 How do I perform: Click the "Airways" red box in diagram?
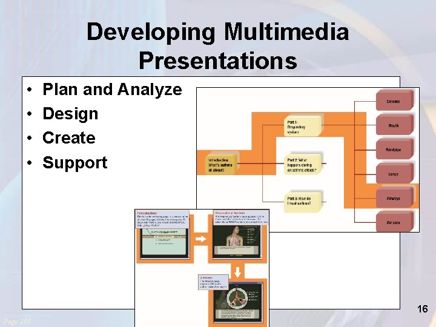tap(394, 197)
